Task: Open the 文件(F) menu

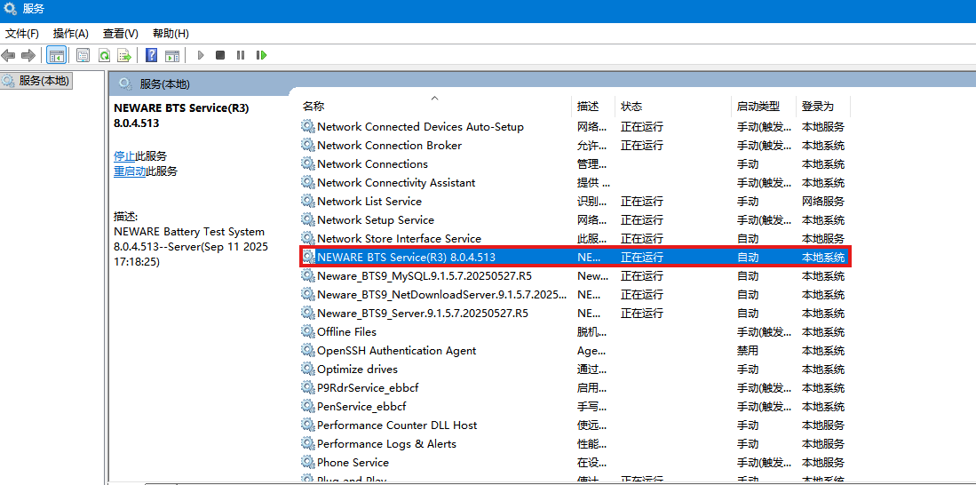Action: click(x=22, y=33)
